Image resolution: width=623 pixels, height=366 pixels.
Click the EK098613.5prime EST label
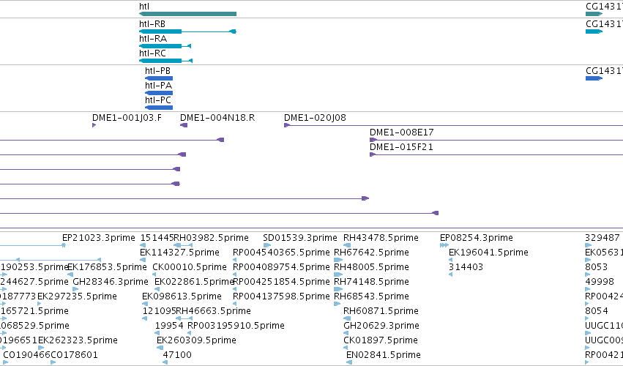[182, 296]
